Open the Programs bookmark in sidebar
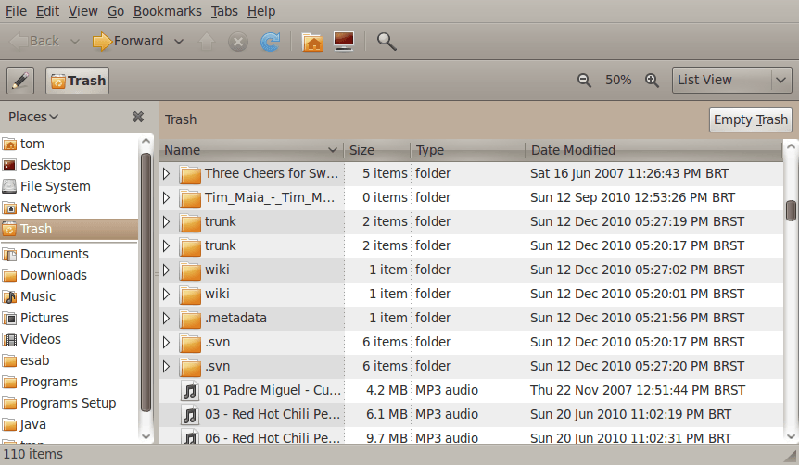Screen dimensions: 799x465 [69, 382]
